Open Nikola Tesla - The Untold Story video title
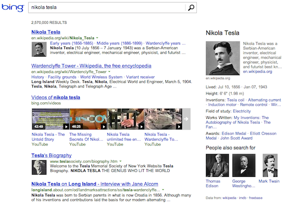Image resolution: width=286 pixels, height=204 pixels. click(48, 137)
